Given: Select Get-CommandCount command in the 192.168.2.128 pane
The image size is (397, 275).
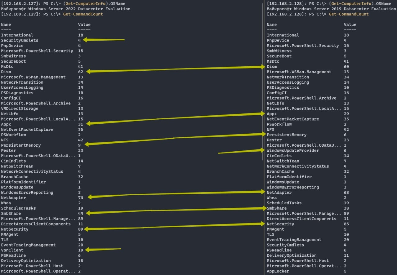Looking at the screenshot, I should pos(349,14).
